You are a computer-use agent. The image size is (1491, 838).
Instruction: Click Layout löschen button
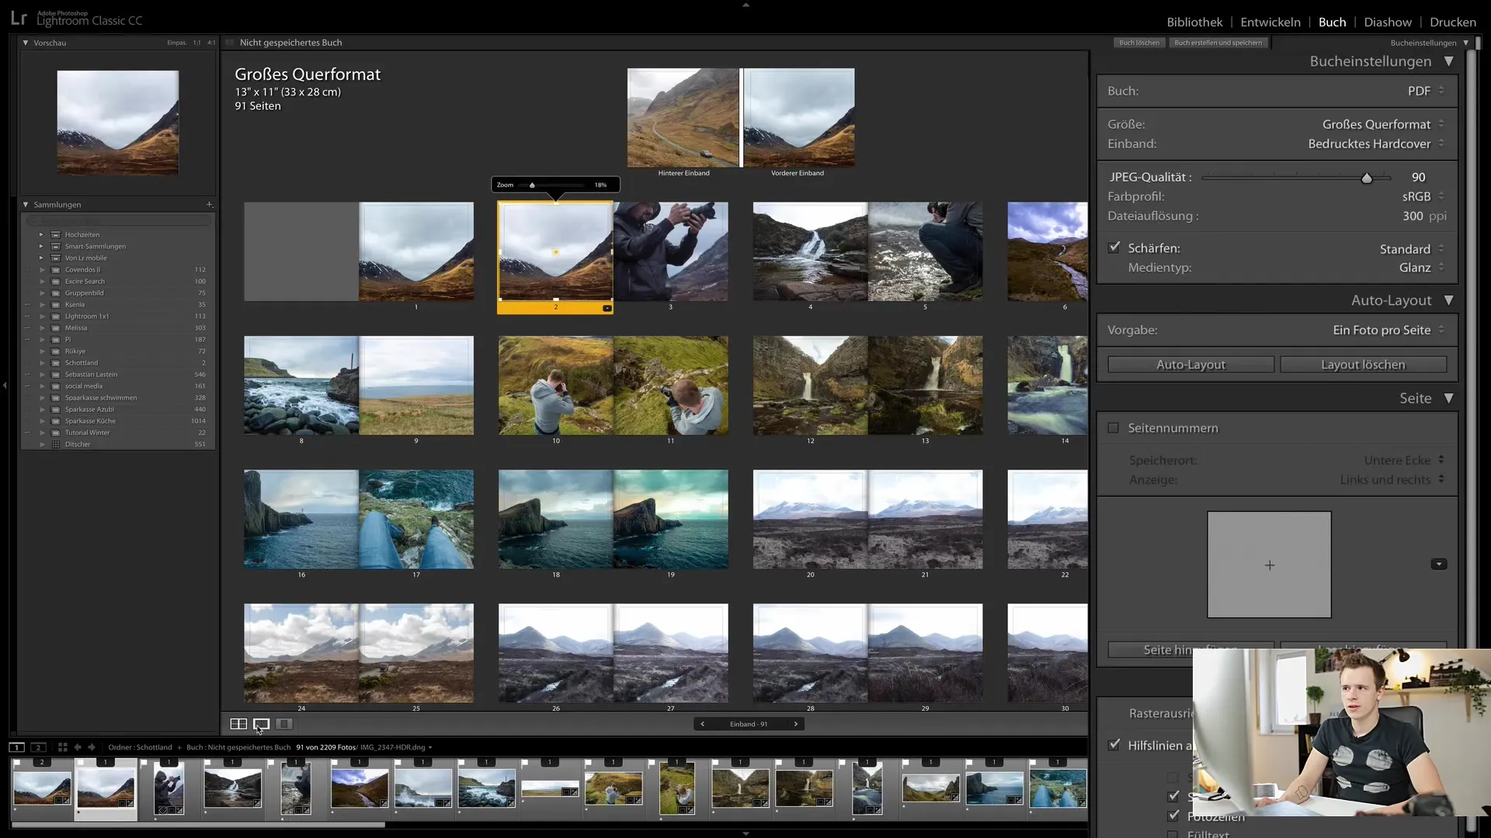[x=1363, y=365]
